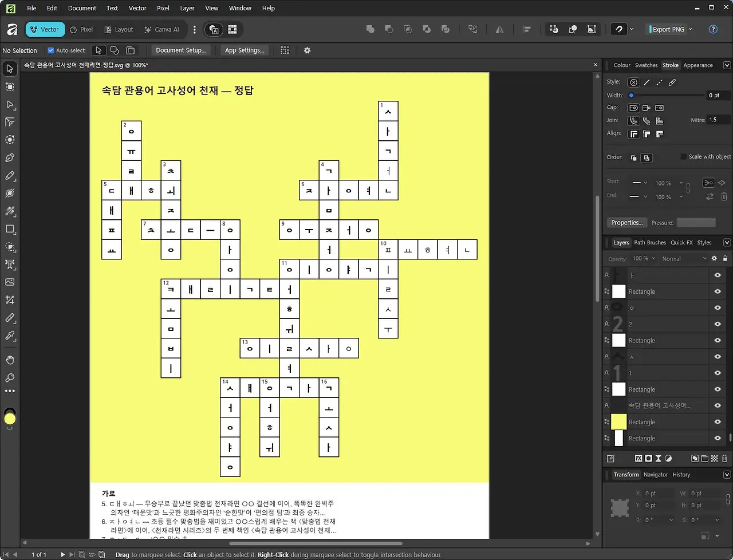Select the Node tool in the toolbar
Image resolution: width=733 pixels, height=560 pixels.
(x=9, y=105)
